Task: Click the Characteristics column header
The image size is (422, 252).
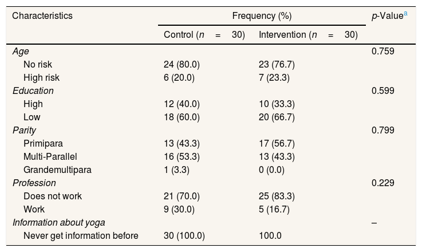Action: click(42, 16)
